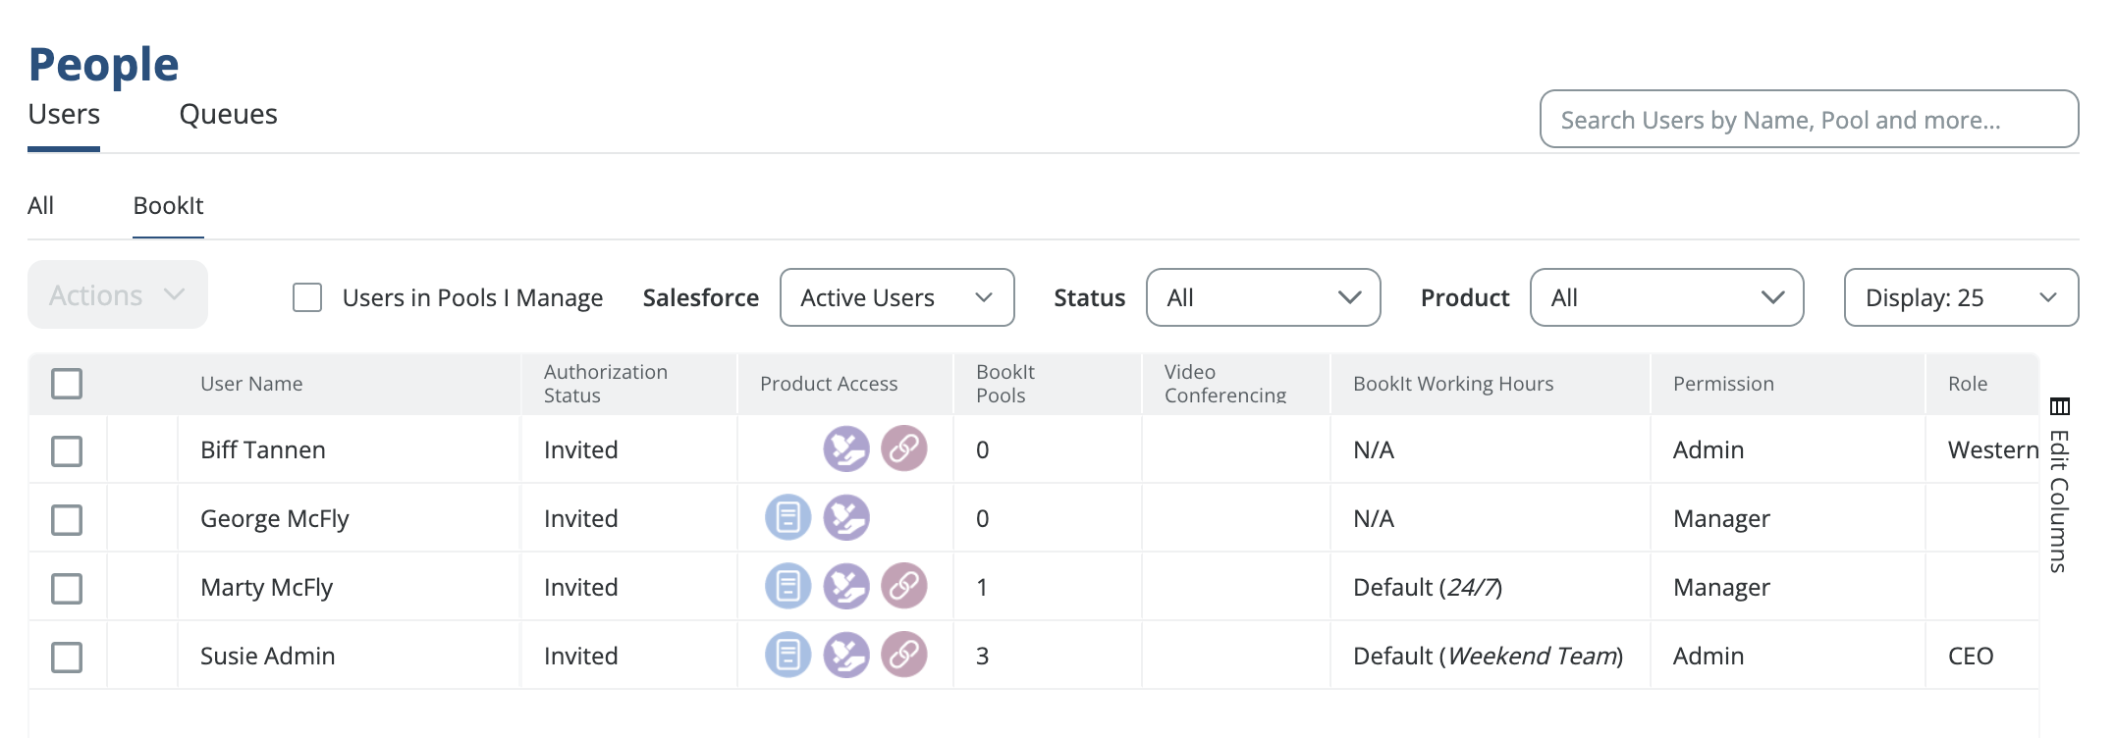Image resolution: width=2115 pixels, height=738 pixels.
Task: Click Marty McFly's chain link product icon
Action: pos(903,587)
